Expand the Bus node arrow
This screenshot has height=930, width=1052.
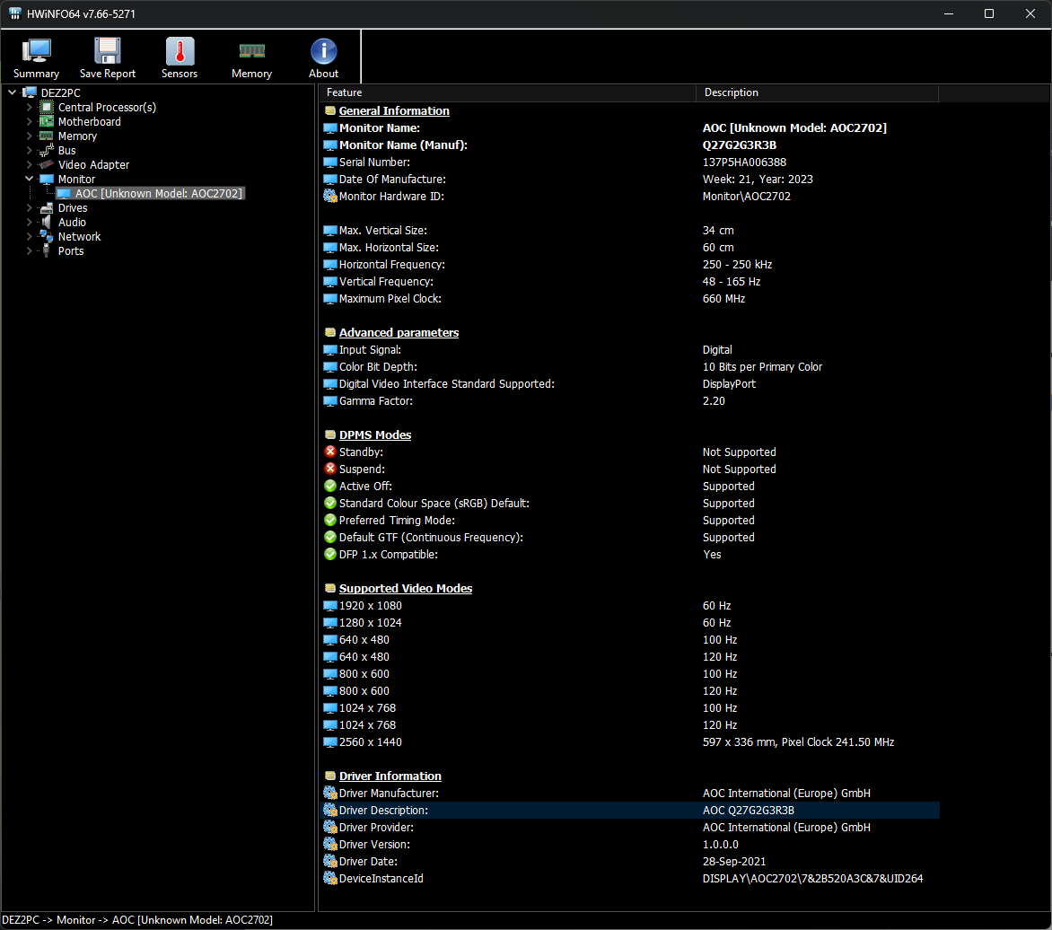coord(29,150)
